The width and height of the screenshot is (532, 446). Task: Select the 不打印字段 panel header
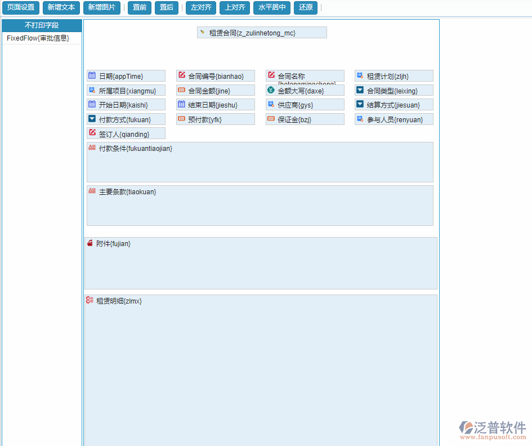(x=42, y=25)
